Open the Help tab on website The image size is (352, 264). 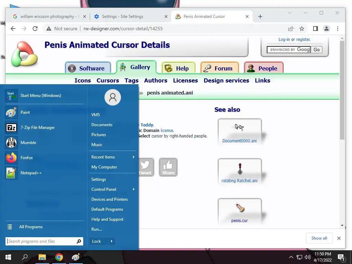tap(178, 68)
